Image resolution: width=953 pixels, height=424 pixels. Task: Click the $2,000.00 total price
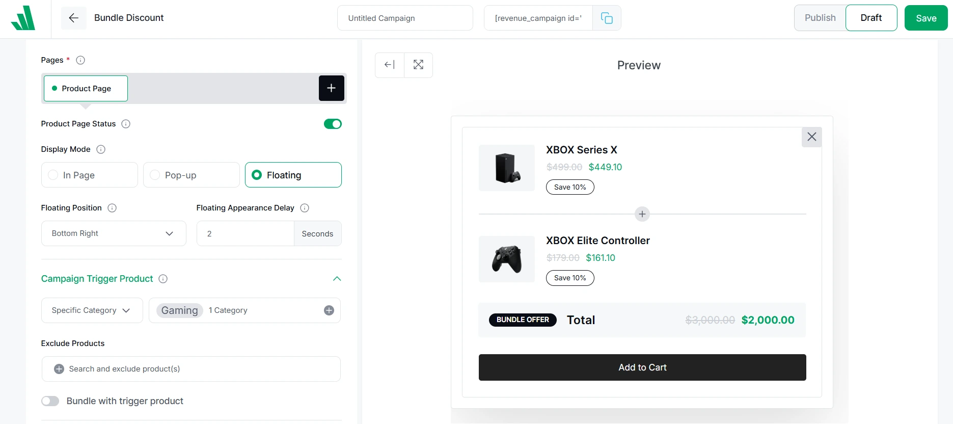(768, 320)
